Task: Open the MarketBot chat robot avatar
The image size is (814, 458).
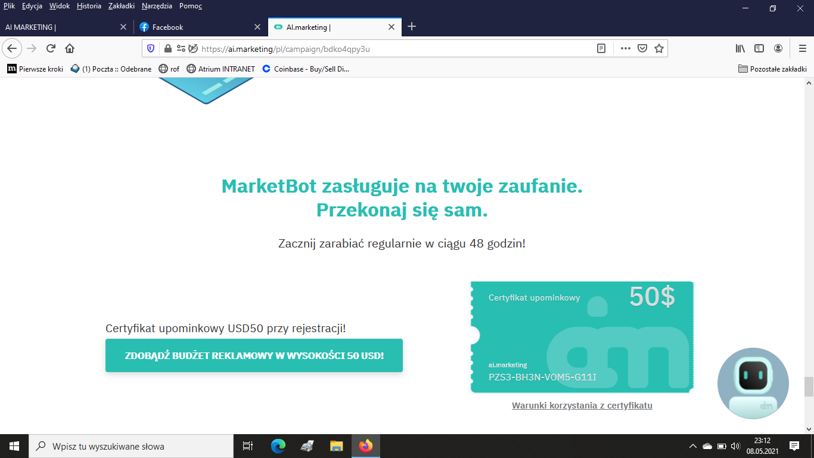Action: [x=753, y=383]
